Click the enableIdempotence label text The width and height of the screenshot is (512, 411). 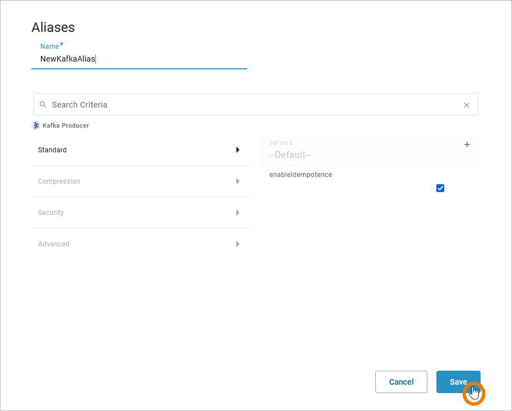pyautogui.click(x=301, y=175)
